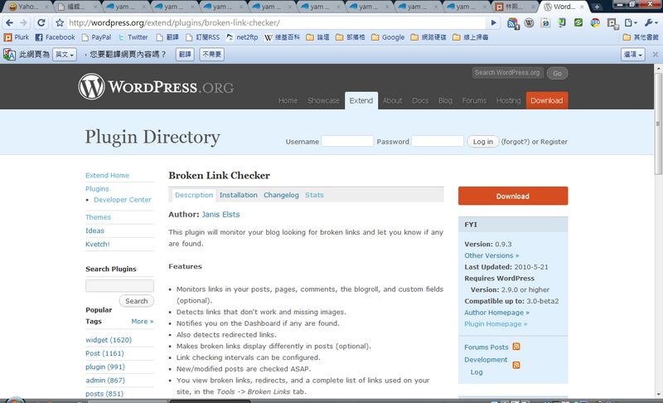Open a new browser tab
This screenshot has width=663, height=403.
[597, 7]
